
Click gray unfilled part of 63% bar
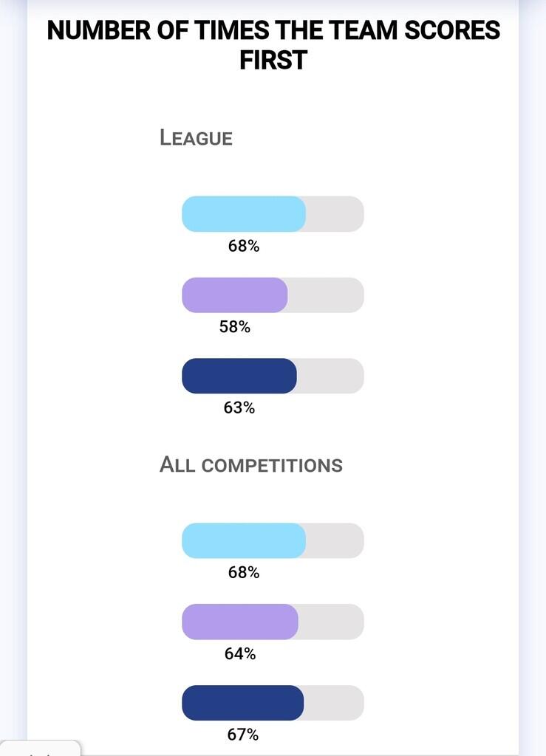pos(330,376)
